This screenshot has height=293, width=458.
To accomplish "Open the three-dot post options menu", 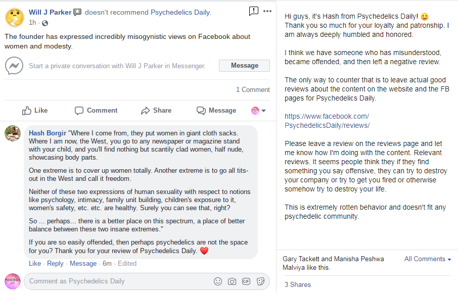I will tap(267, 11).
